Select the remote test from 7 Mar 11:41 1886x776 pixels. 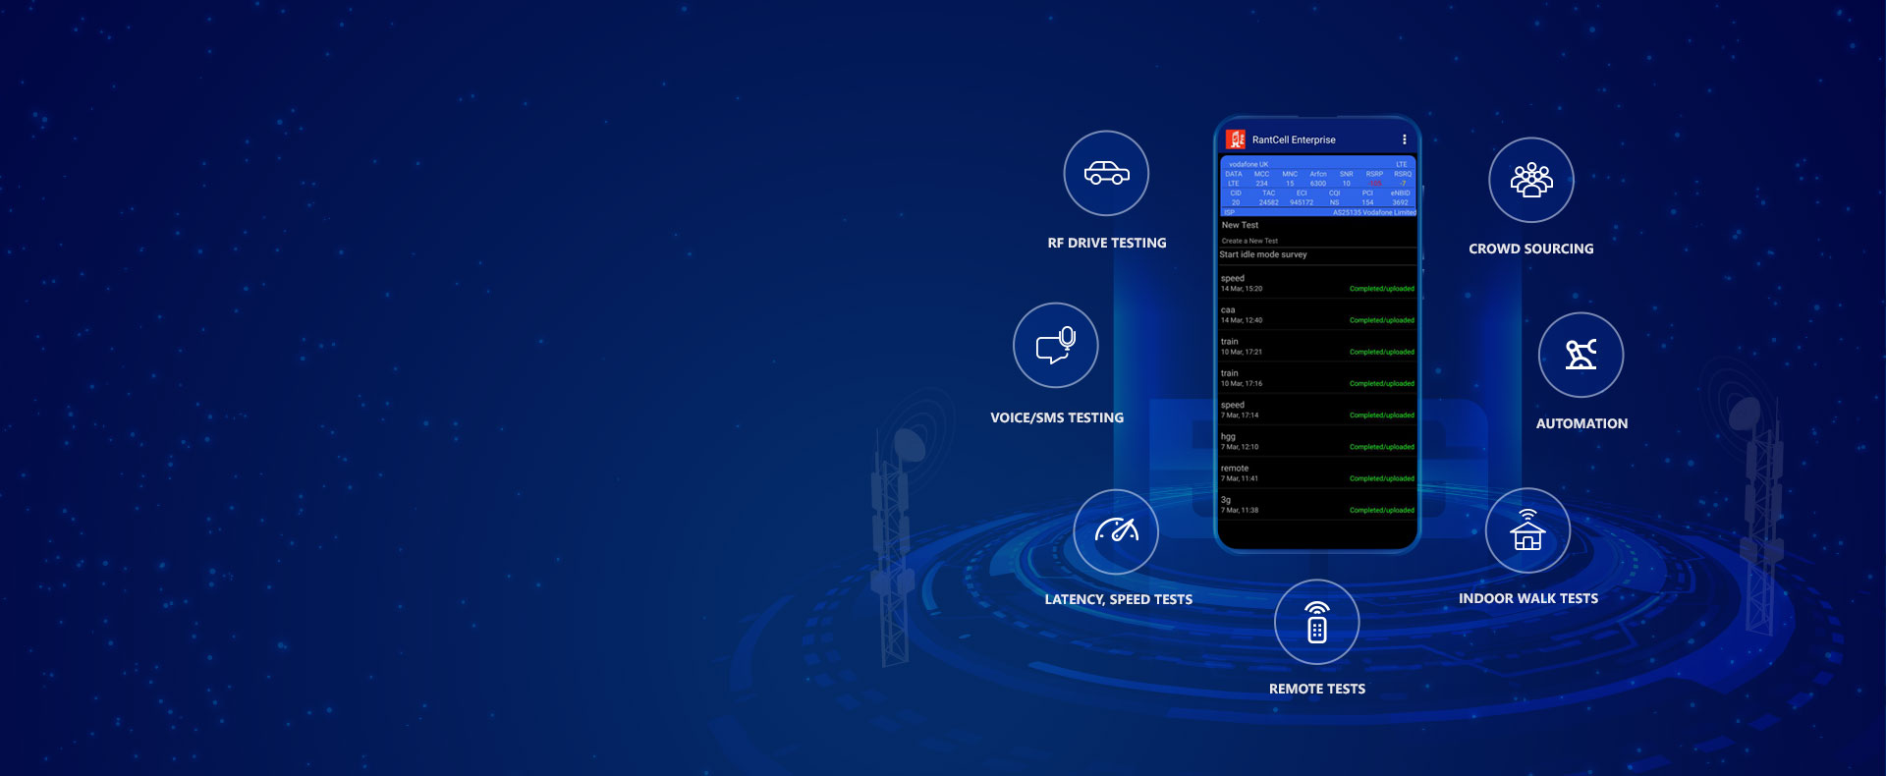click(1316, 472)
